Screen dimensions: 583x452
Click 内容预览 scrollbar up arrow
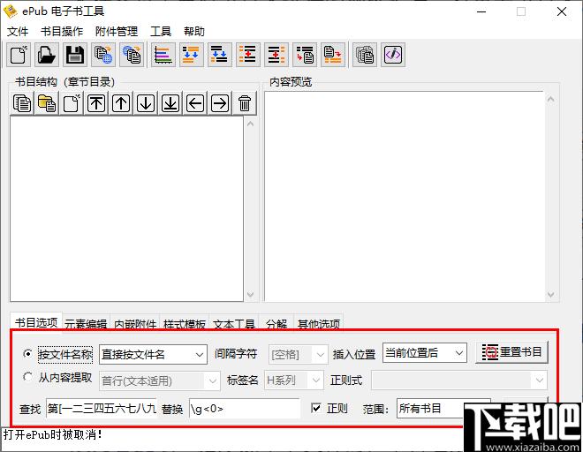pos(550,99)
